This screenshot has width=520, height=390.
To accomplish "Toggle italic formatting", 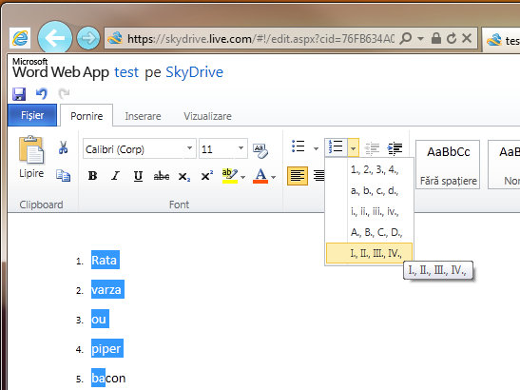I will pos(115,176).
